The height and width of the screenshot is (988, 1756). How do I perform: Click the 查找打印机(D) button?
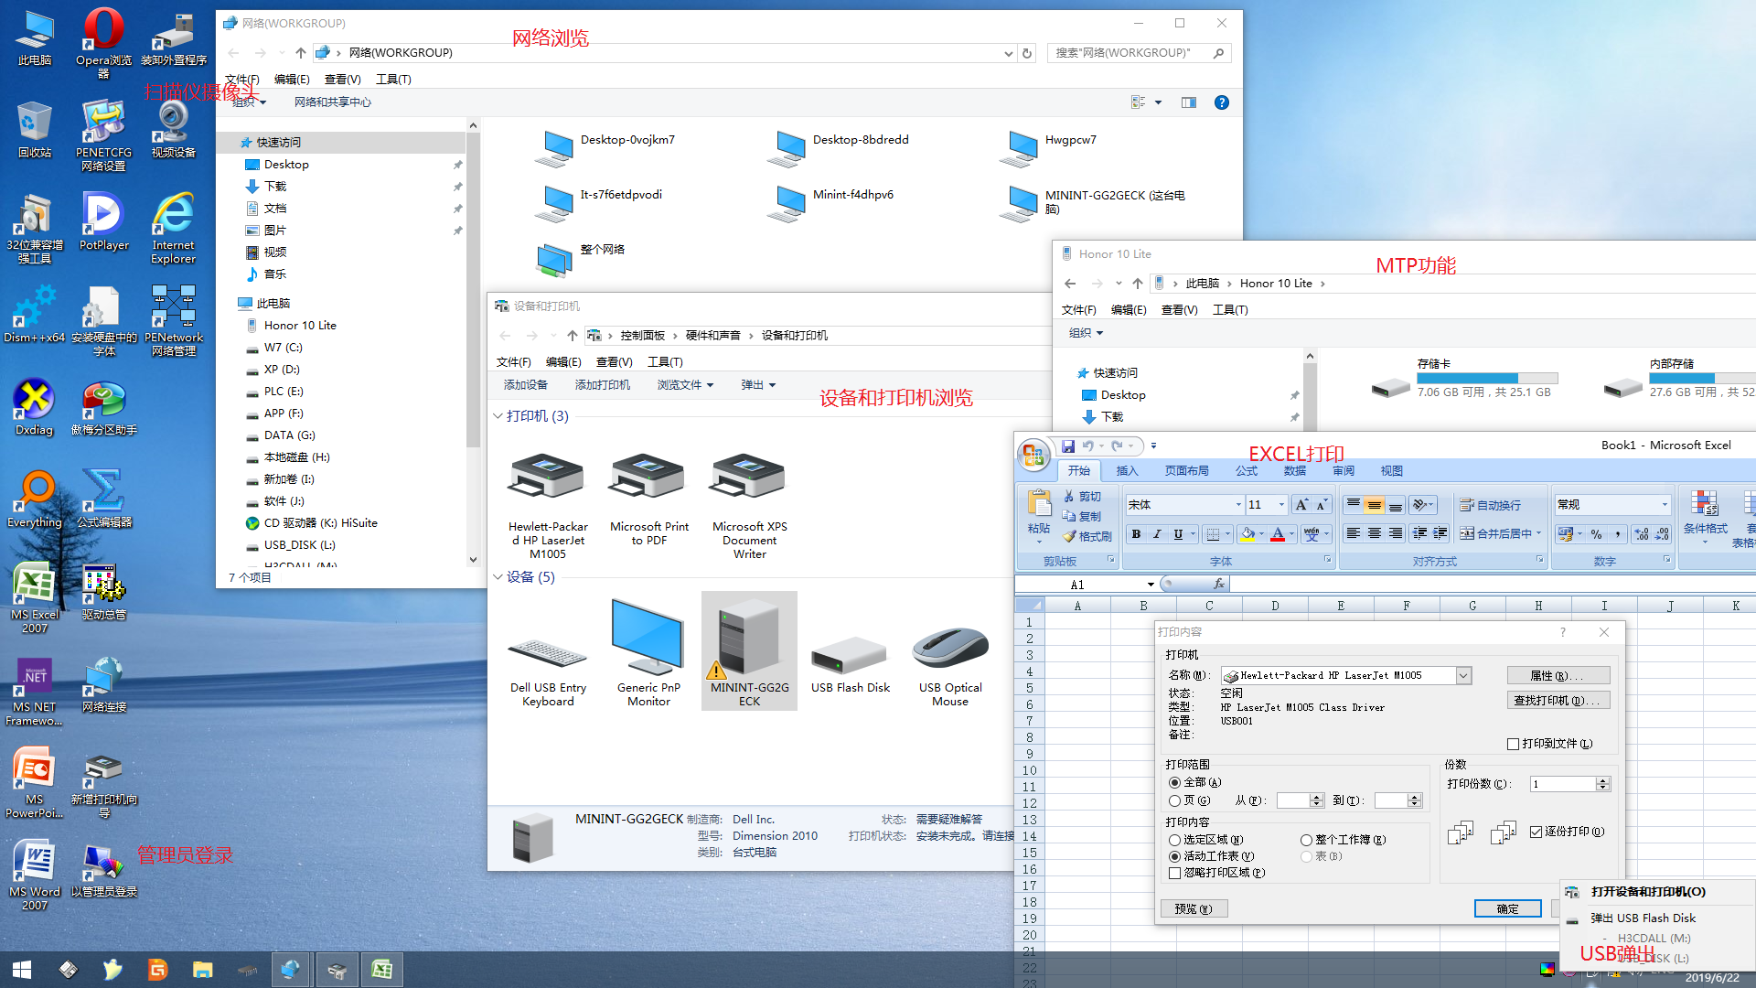(x=1558, y=701)
